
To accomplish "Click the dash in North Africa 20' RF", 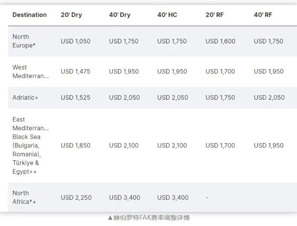I will 207,198.
